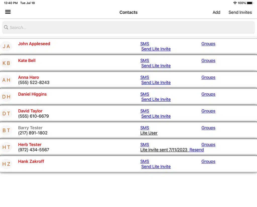Select the Daniel Higgins contact name
The height and width of the screenshot is (207, 257).
32,94
